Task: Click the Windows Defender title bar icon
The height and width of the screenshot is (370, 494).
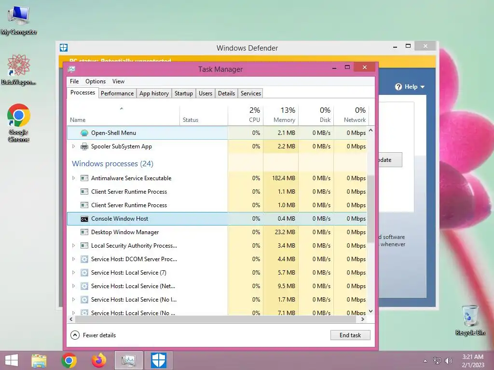Action: tap(64, 48)
